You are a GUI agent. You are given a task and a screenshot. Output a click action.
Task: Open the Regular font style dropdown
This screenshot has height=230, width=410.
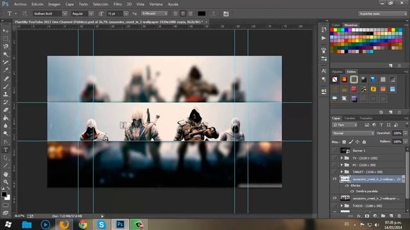coord(91,13)
